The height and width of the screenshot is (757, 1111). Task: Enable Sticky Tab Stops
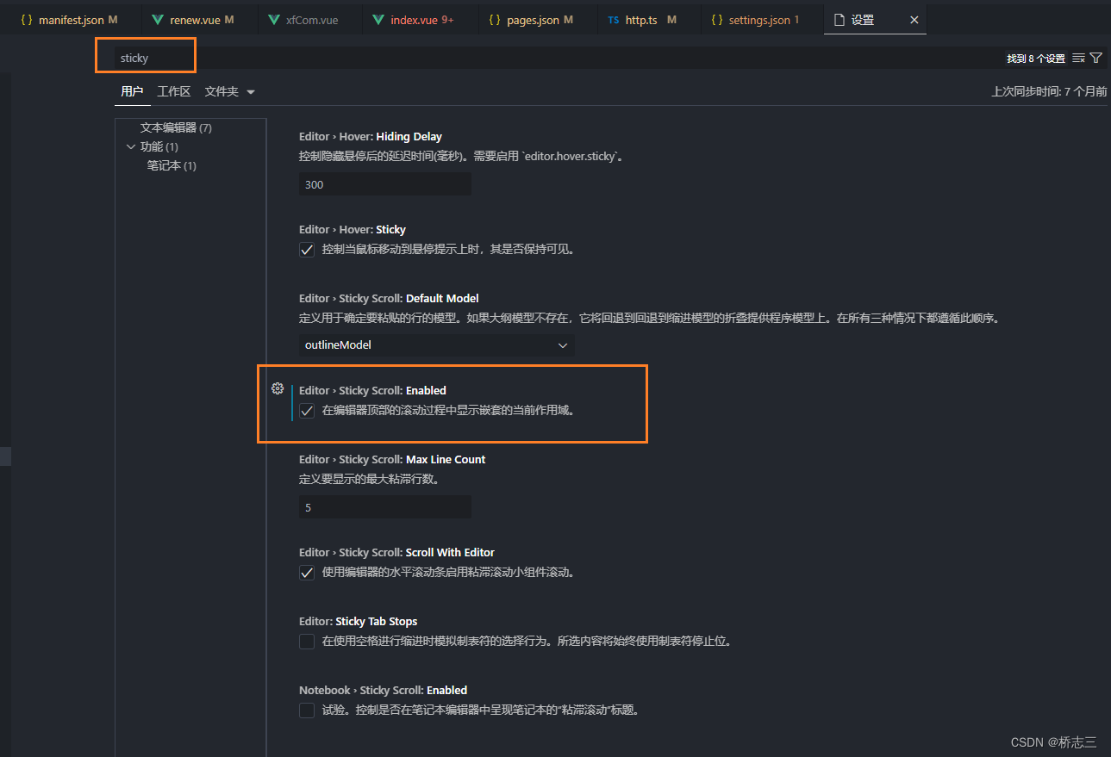(307, 641)
